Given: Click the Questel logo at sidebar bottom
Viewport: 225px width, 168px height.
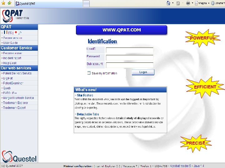Looking at the screenshot, I should [19, 157].
